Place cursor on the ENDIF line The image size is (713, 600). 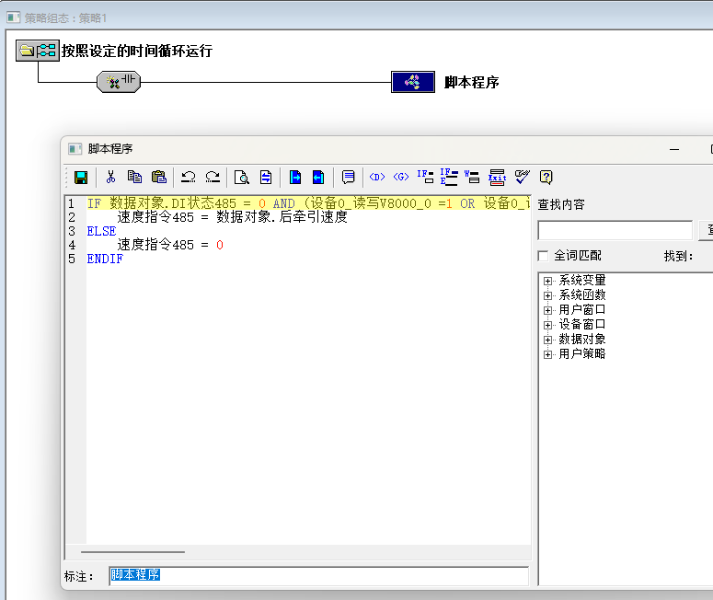[x=105, y=259]
